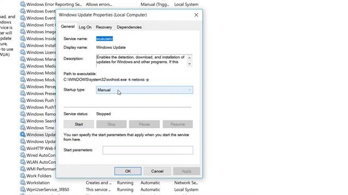Select the Workstation service name

click(x=38, y=183)
